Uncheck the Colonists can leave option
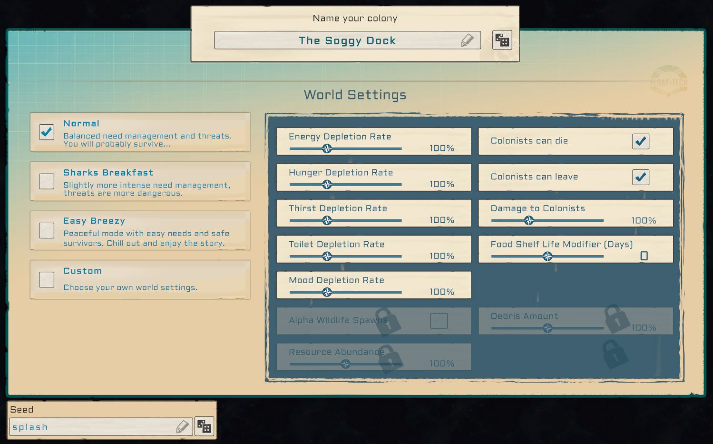 coord(640,177)
